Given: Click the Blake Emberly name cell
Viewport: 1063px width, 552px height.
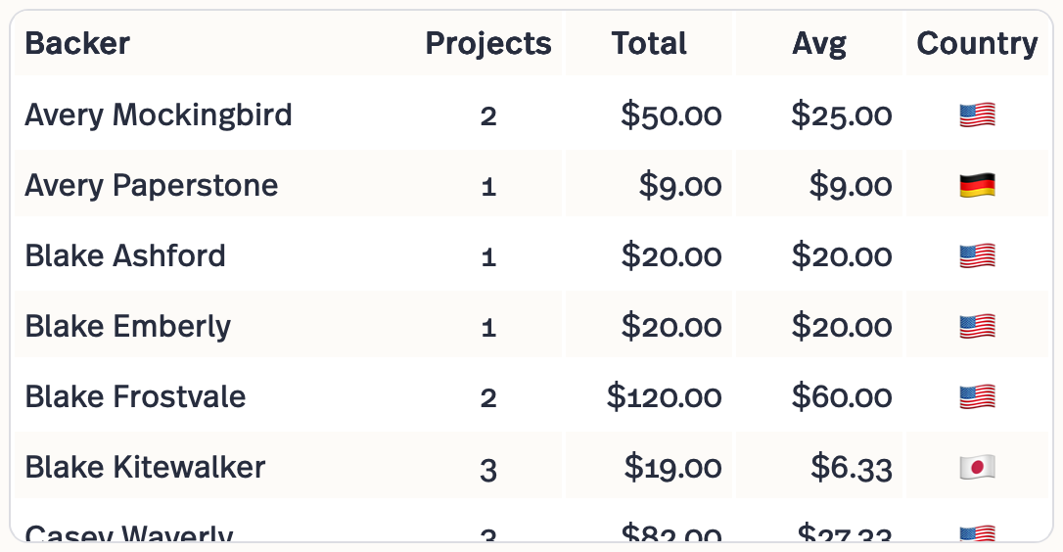Looking at the screenshot, I should [128, 327].
